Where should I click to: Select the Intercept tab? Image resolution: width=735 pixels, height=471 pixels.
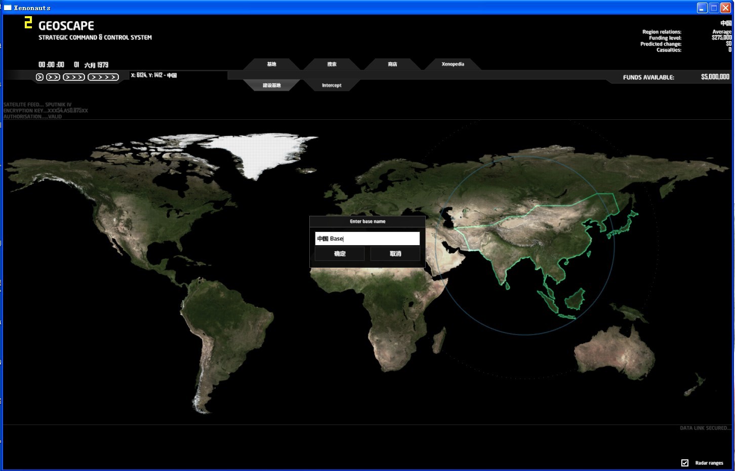332,85
